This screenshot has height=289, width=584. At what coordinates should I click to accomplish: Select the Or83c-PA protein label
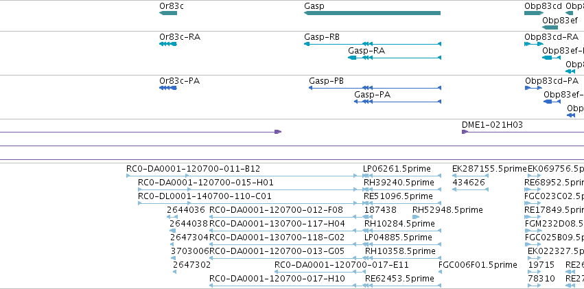pyautogui.click(x=180, y=81)
